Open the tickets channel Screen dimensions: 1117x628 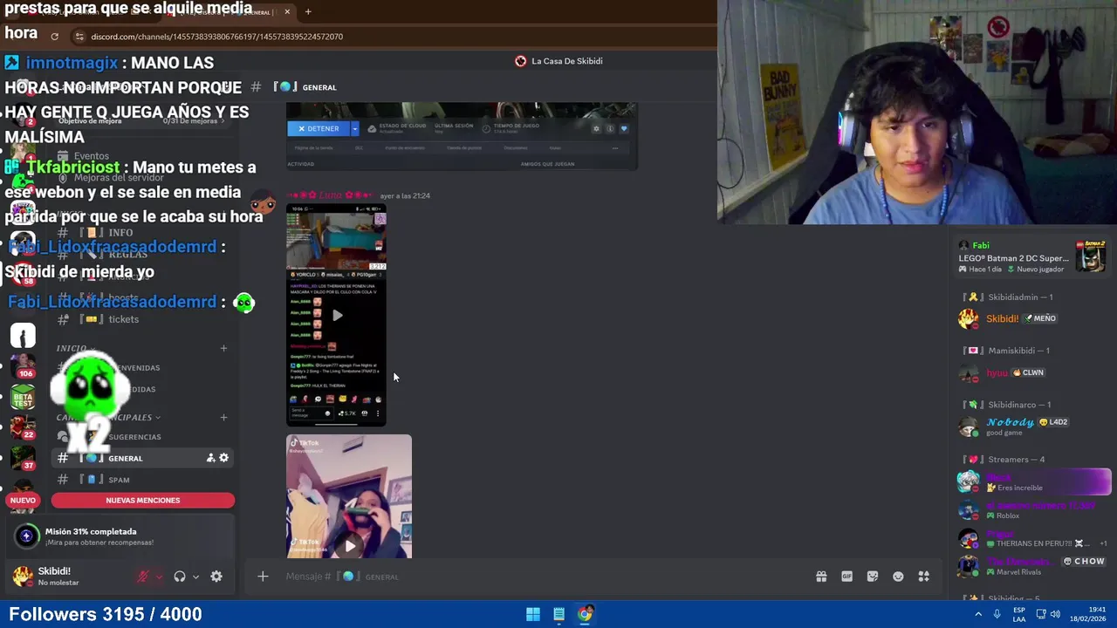click(143, 319)
